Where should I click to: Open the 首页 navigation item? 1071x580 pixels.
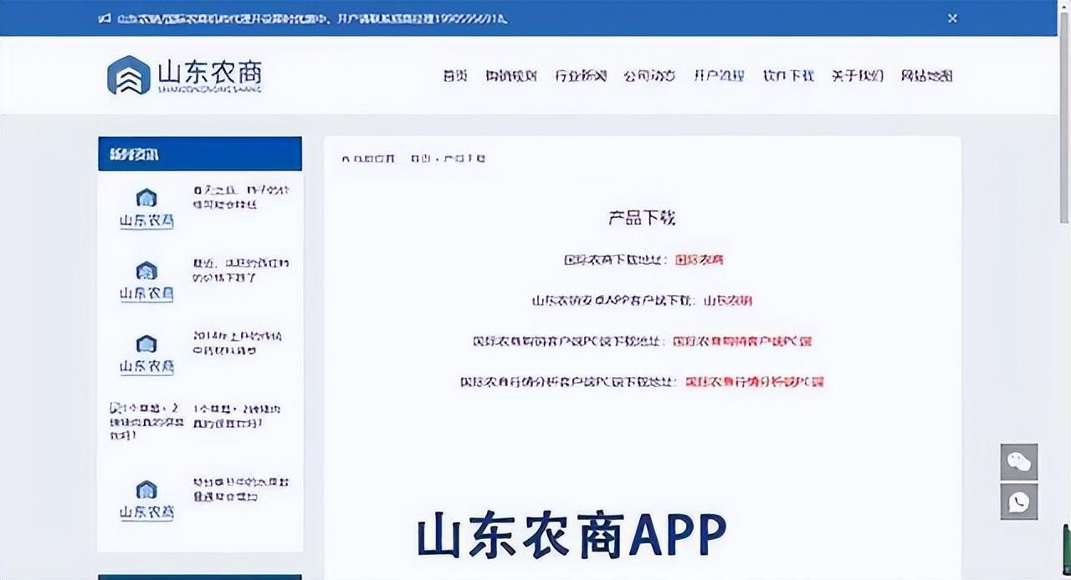[x=455, y=75]
